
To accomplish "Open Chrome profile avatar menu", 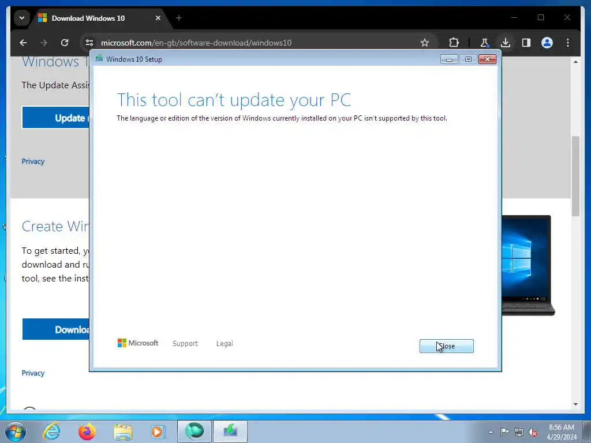I will [x=547, y=43].
